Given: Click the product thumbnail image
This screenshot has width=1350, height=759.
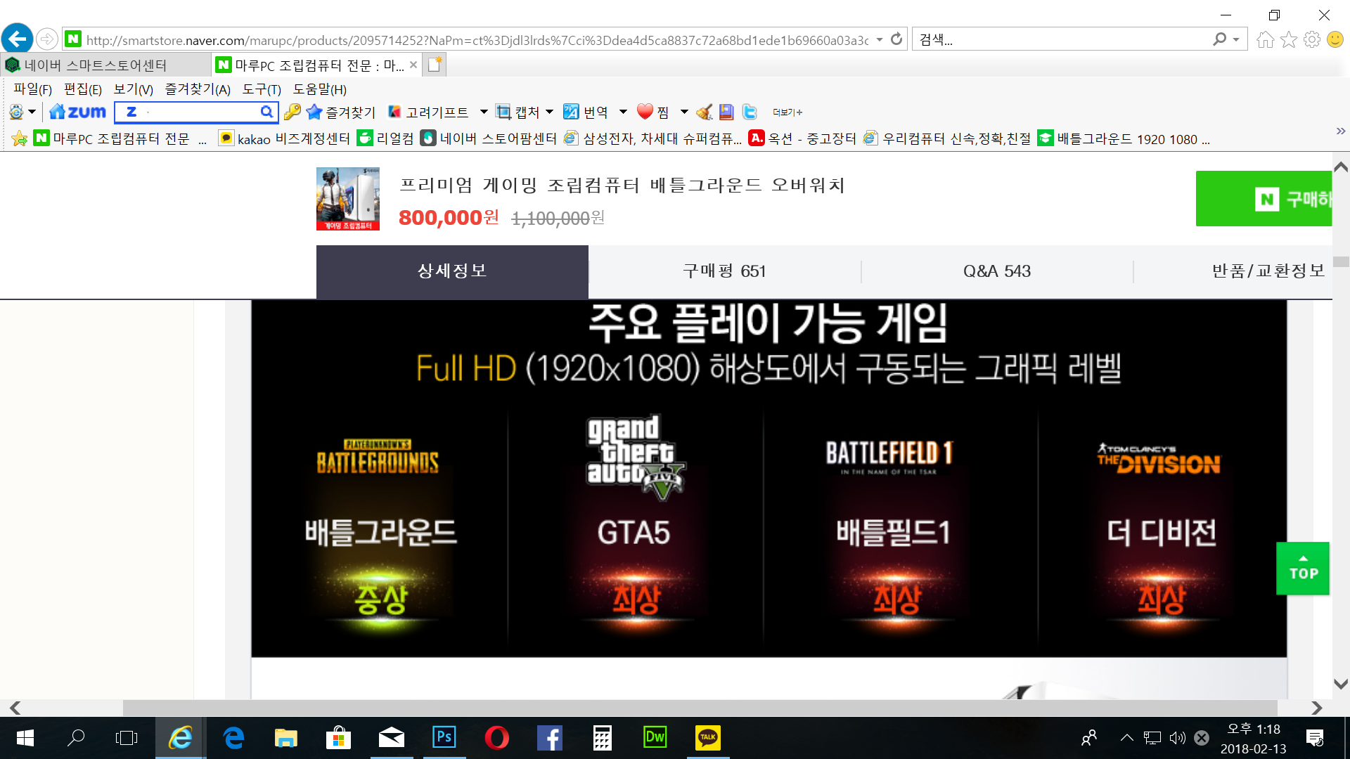Looking at the screenshot, I should coord(348,199).
